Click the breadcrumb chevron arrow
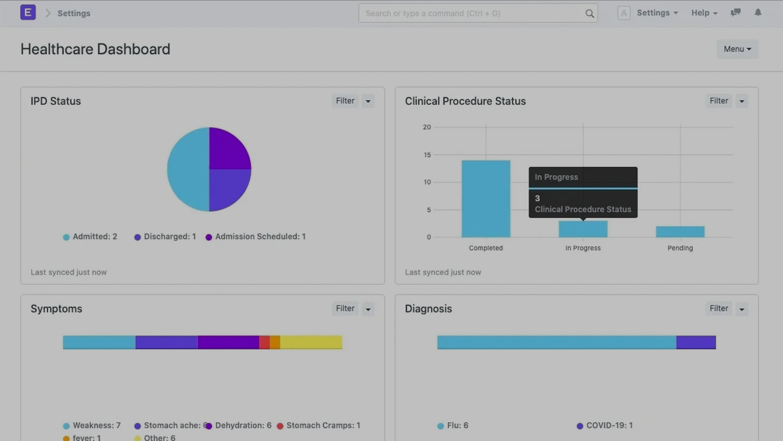The image size is (783, 441). coord(48,13)
